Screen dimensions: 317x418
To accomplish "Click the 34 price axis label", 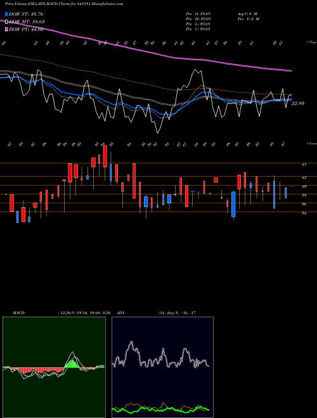I will point(304,213).
